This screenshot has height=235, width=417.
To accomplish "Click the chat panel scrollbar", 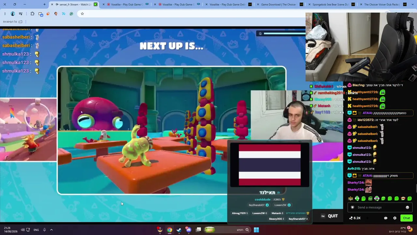I will tap(416, 189).
